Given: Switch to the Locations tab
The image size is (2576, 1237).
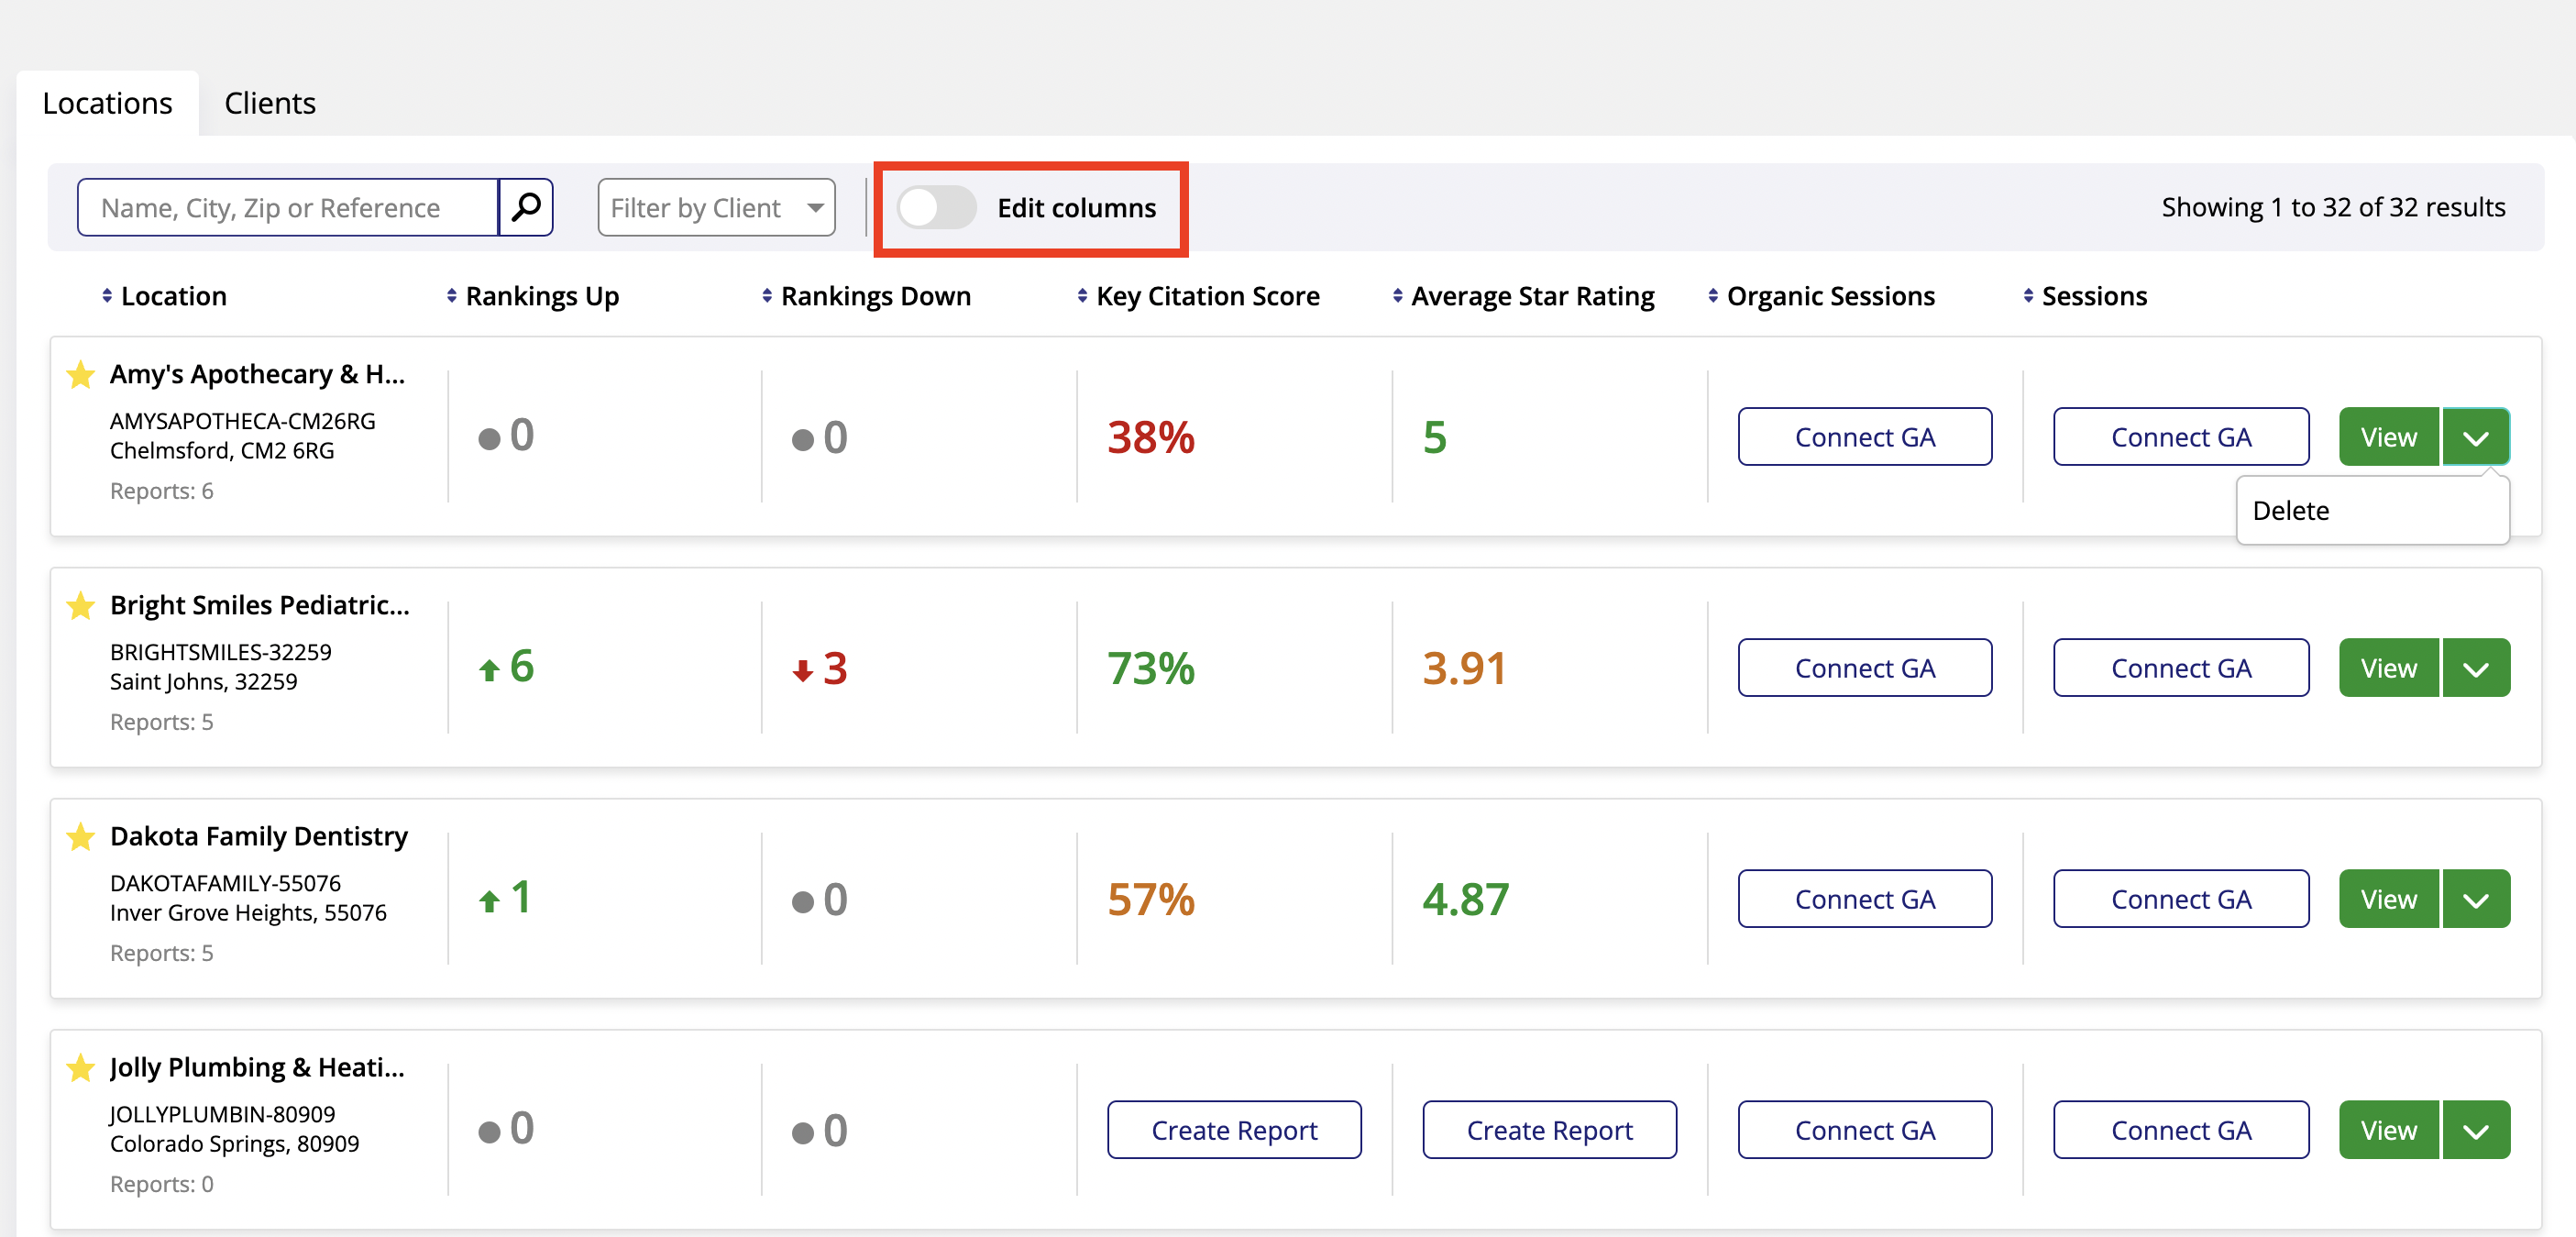Looking at the screenshot, I should [x=108, y=103].
